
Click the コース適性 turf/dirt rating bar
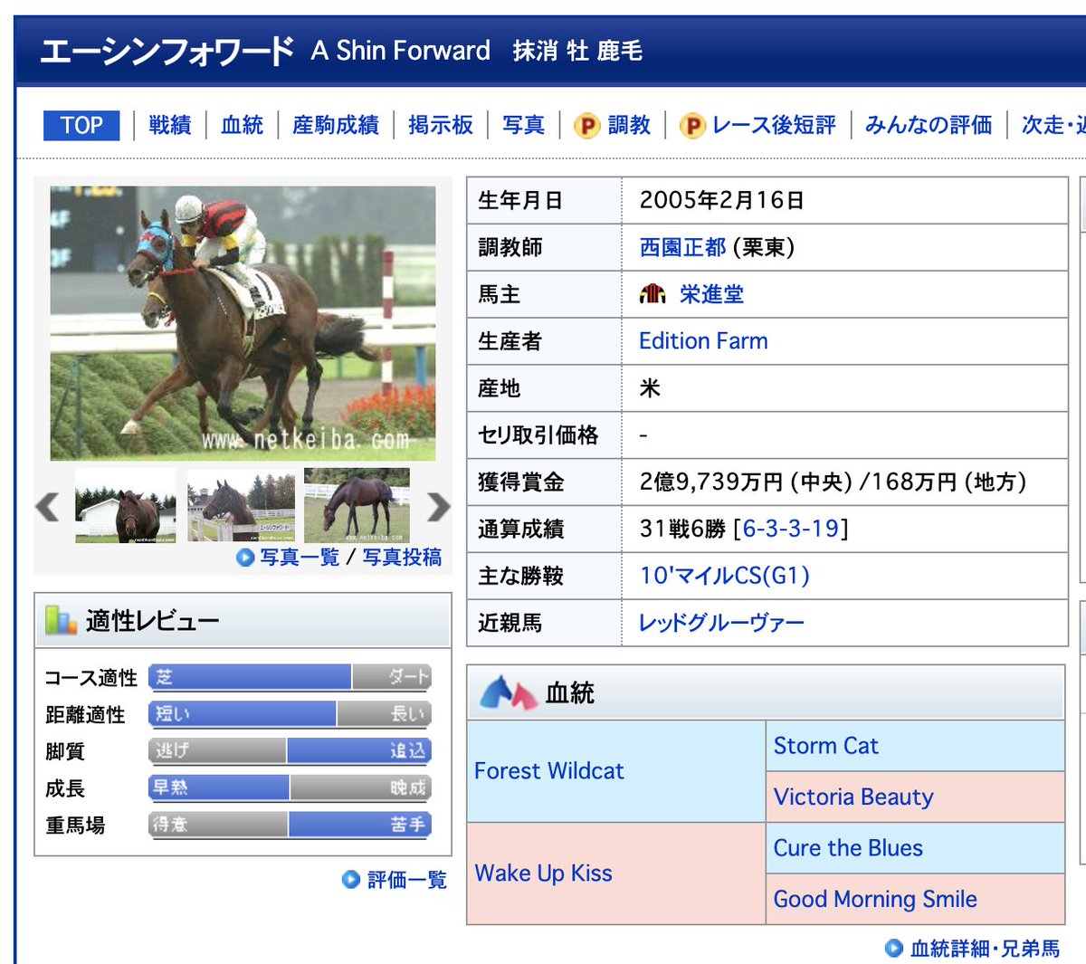[290, 677]
